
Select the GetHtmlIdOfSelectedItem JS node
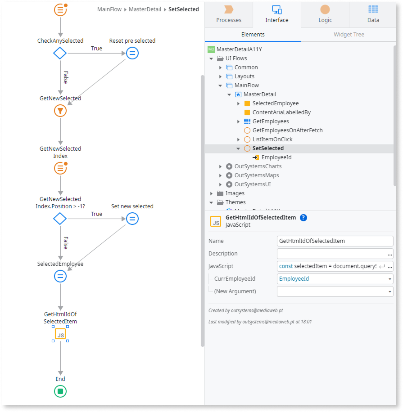[60, 334]
